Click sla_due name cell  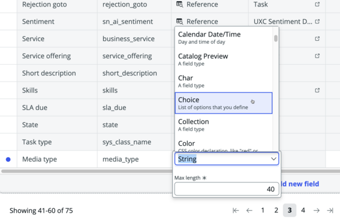tap(134, 107)
